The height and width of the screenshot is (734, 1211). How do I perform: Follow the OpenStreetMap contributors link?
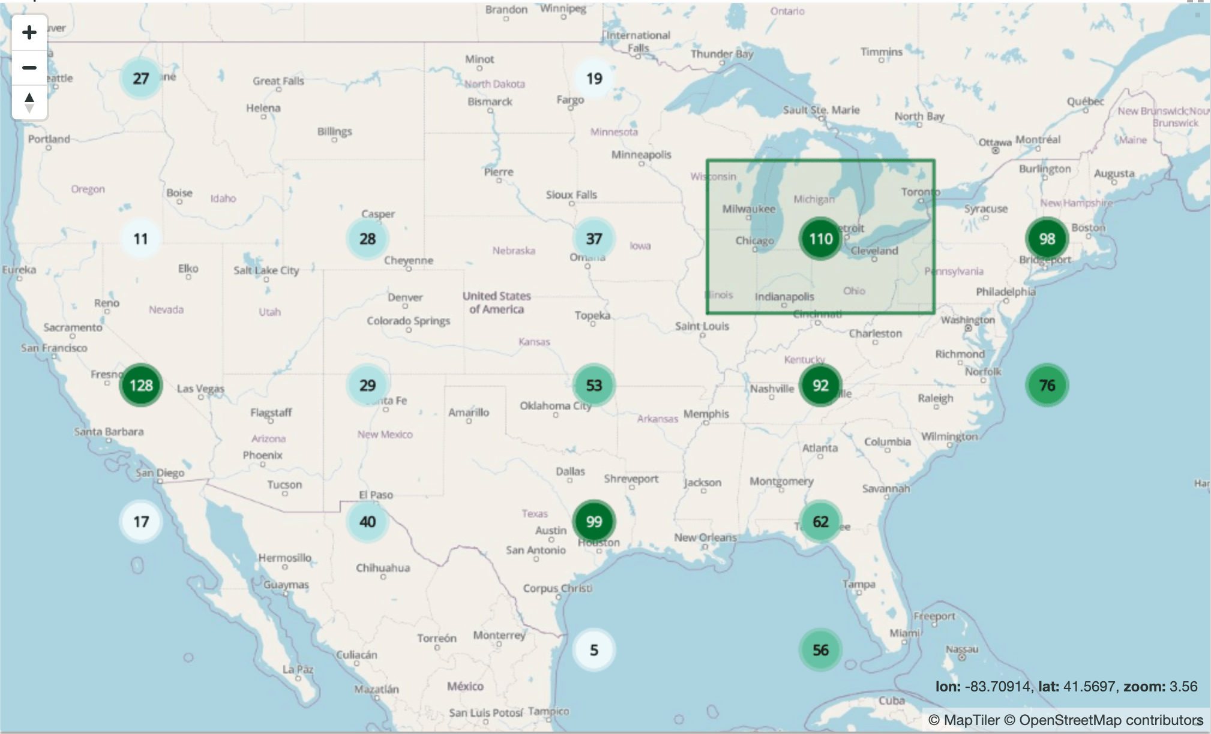(1104, 720)
